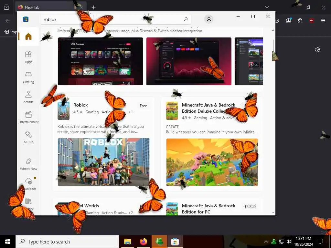Image resolution: width=331 pixels, height=248 pixels.
Task: Open the Store user profile icon
Action: (x=209, y=19)
